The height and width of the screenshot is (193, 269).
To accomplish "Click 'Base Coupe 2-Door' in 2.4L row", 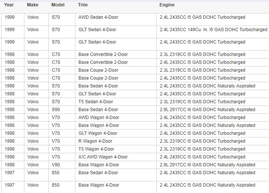I will [x=98, y=78].
